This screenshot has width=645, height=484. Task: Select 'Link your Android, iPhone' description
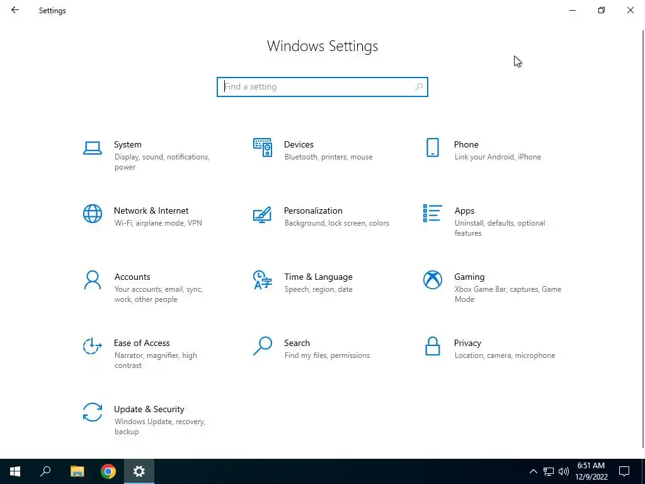[498, 157]
